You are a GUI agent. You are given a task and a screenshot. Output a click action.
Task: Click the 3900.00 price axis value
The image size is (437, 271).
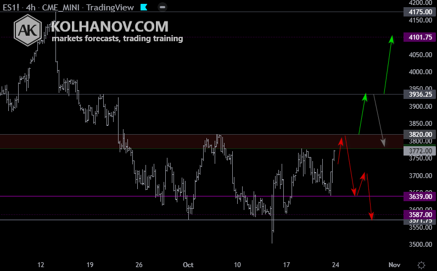coord(421,106)
